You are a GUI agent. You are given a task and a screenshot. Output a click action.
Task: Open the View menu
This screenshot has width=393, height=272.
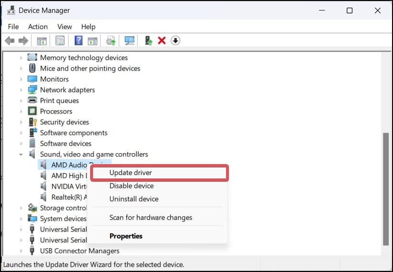[65, 27]
